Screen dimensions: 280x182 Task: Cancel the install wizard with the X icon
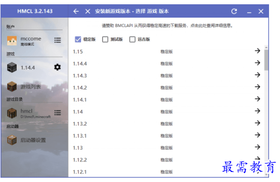pos(88,11)
